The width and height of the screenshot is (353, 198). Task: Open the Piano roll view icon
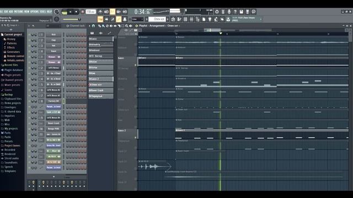click(179, 19)
